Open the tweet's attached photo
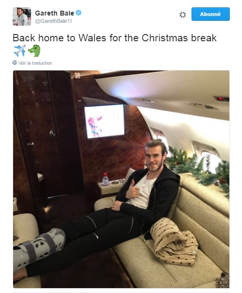The height and width of the screenshot is (293, 242). pyautogui.click(x=121, y=179)
